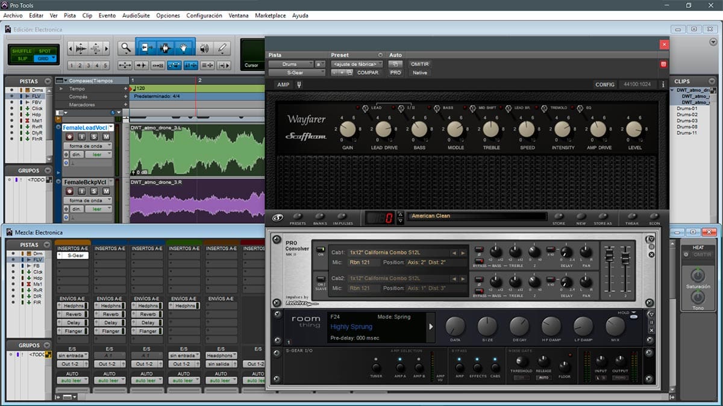Open the AudioSuite menu
Screen dimensions: 723x406
pos(137,15)
